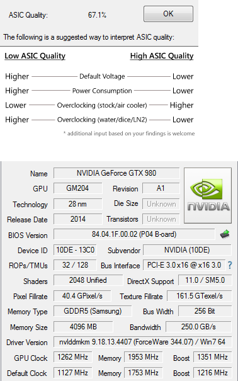Click the Revision field showing A1

[x=161, y=188]
